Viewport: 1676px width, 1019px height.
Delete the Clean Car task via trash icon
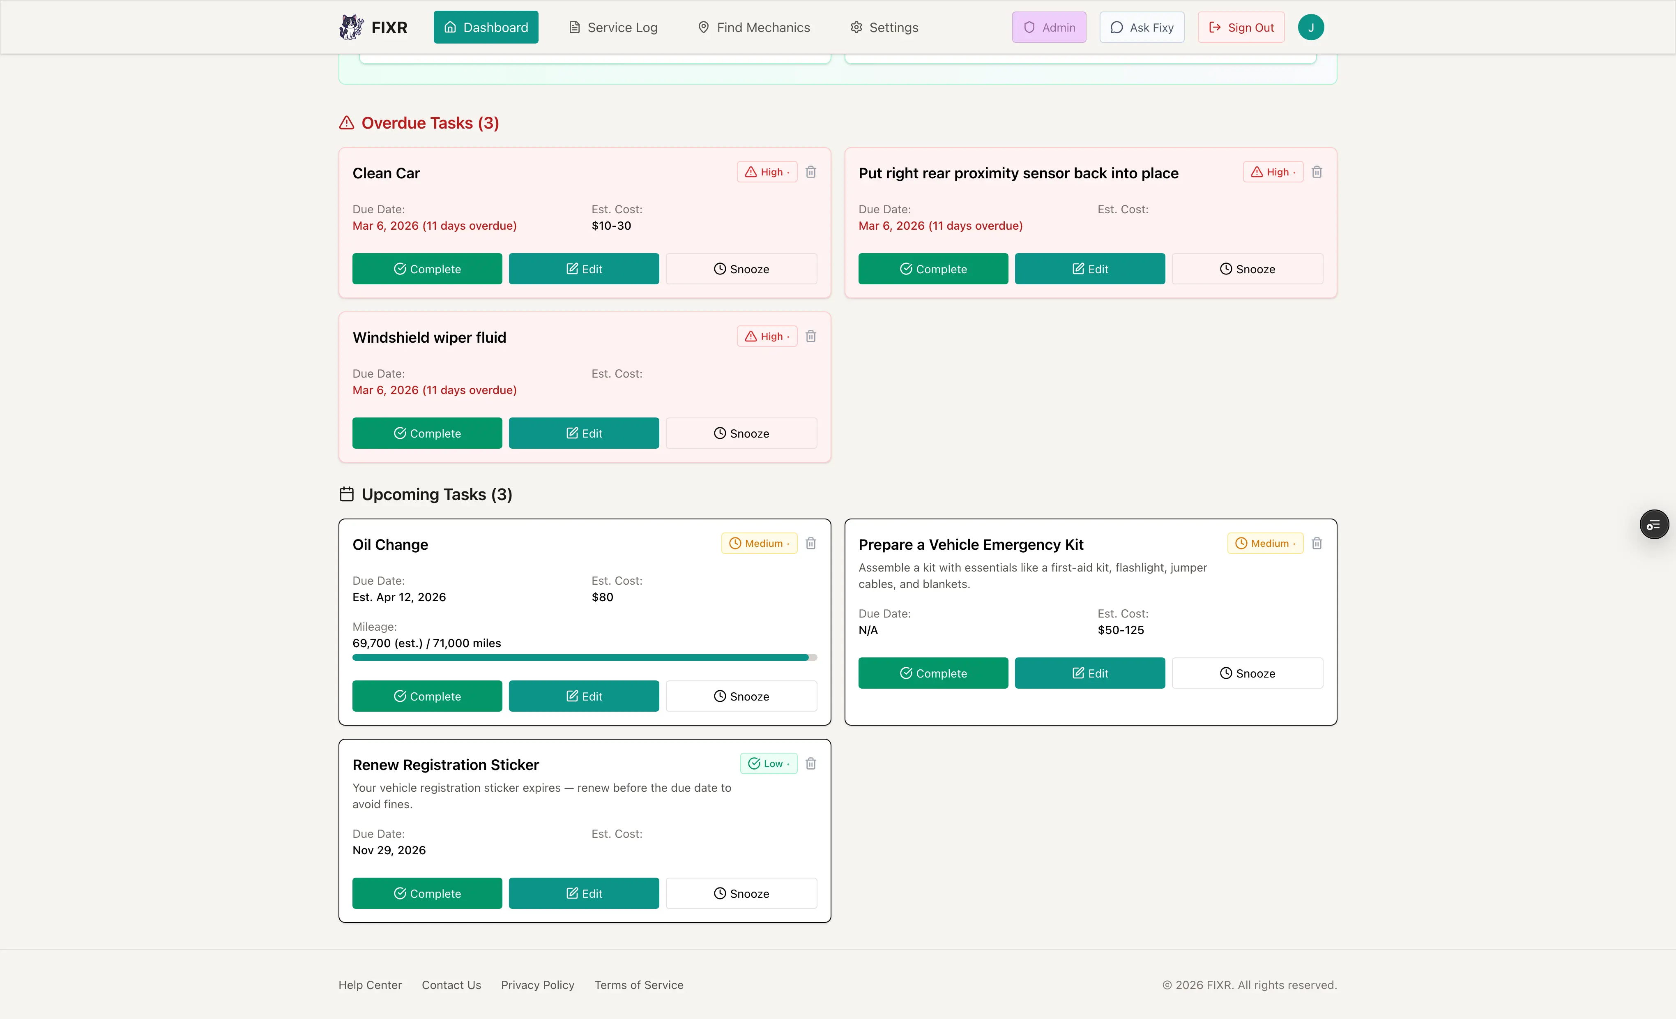(x=811, y=171)
